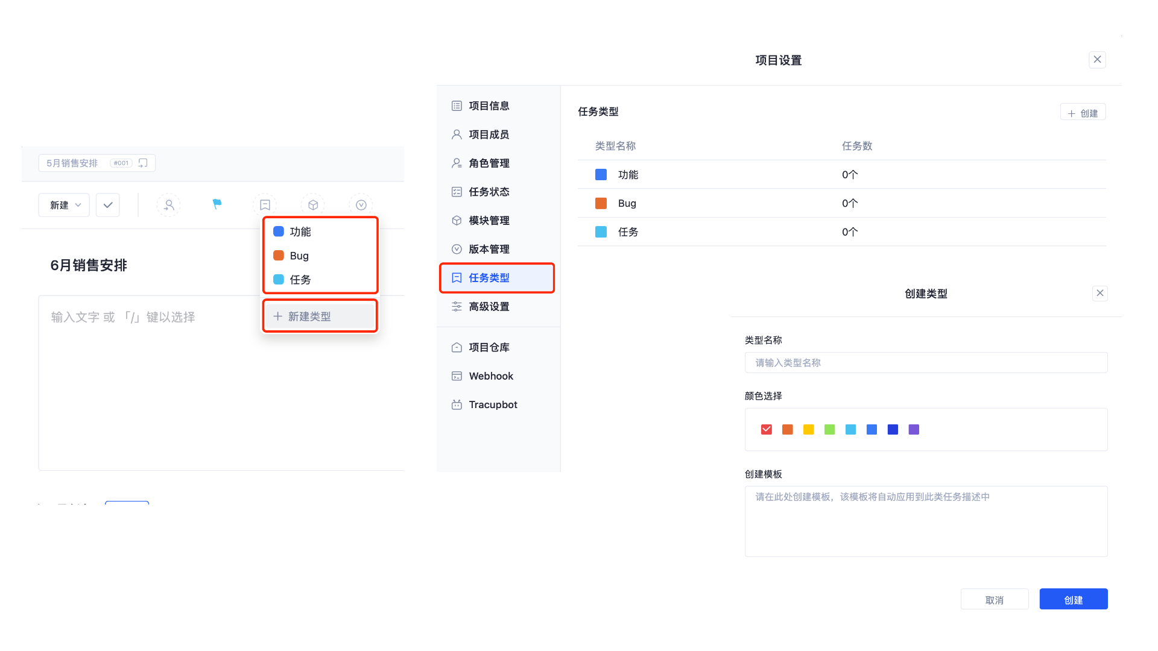The width and height of the screenshot is (1158, 651).
Task: Choose the Bug type from dropdown list
Action: point(299,256)
